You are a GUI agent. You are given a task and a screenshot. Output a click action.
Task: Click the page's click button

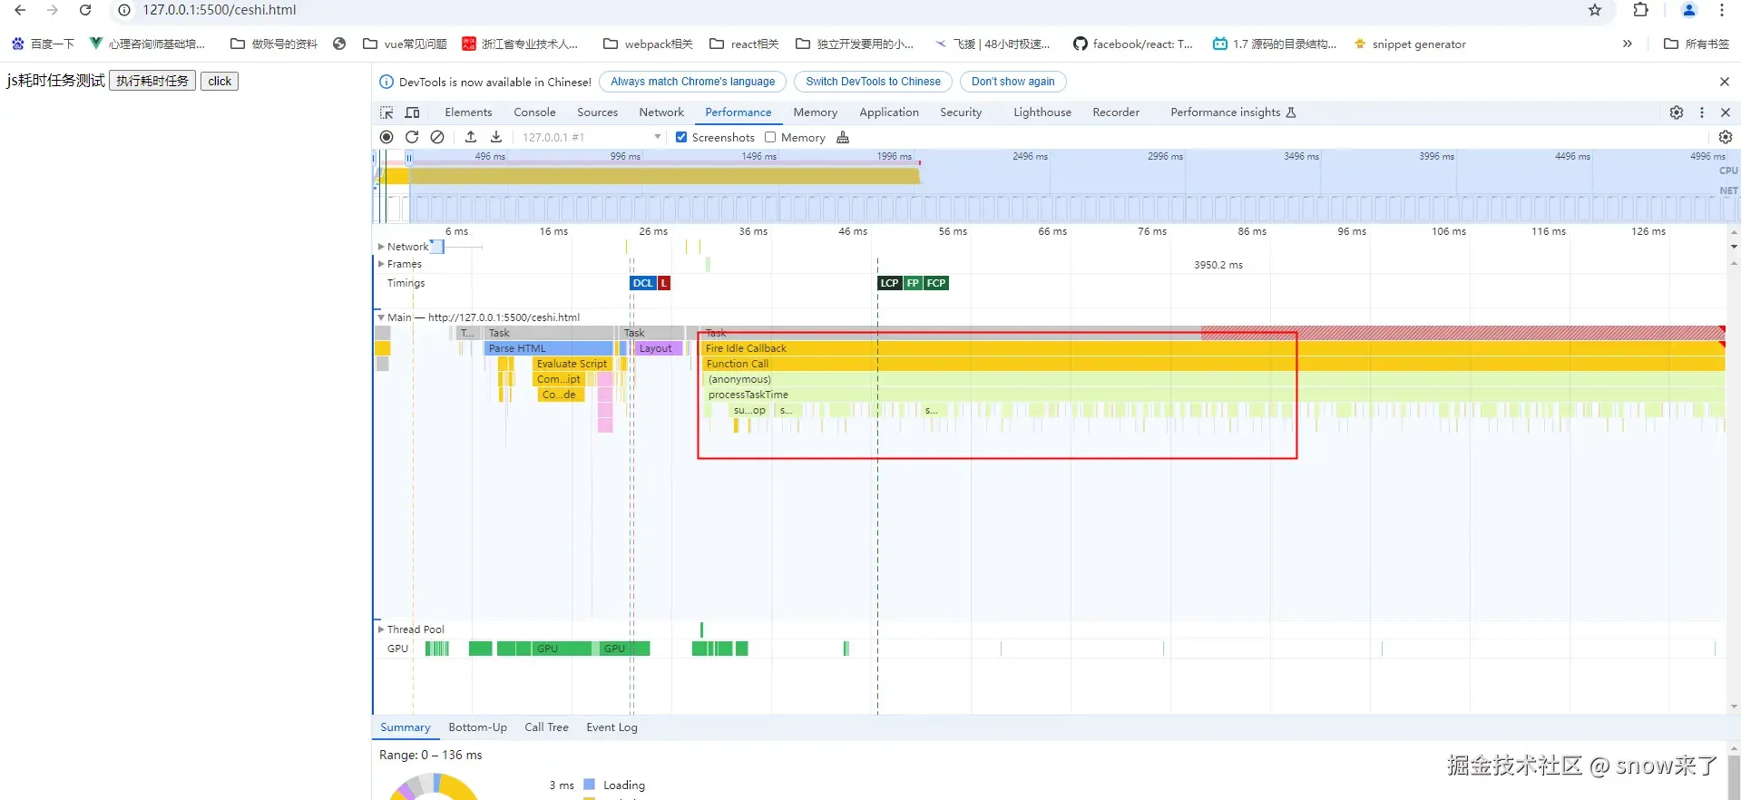tap(220, 81)
